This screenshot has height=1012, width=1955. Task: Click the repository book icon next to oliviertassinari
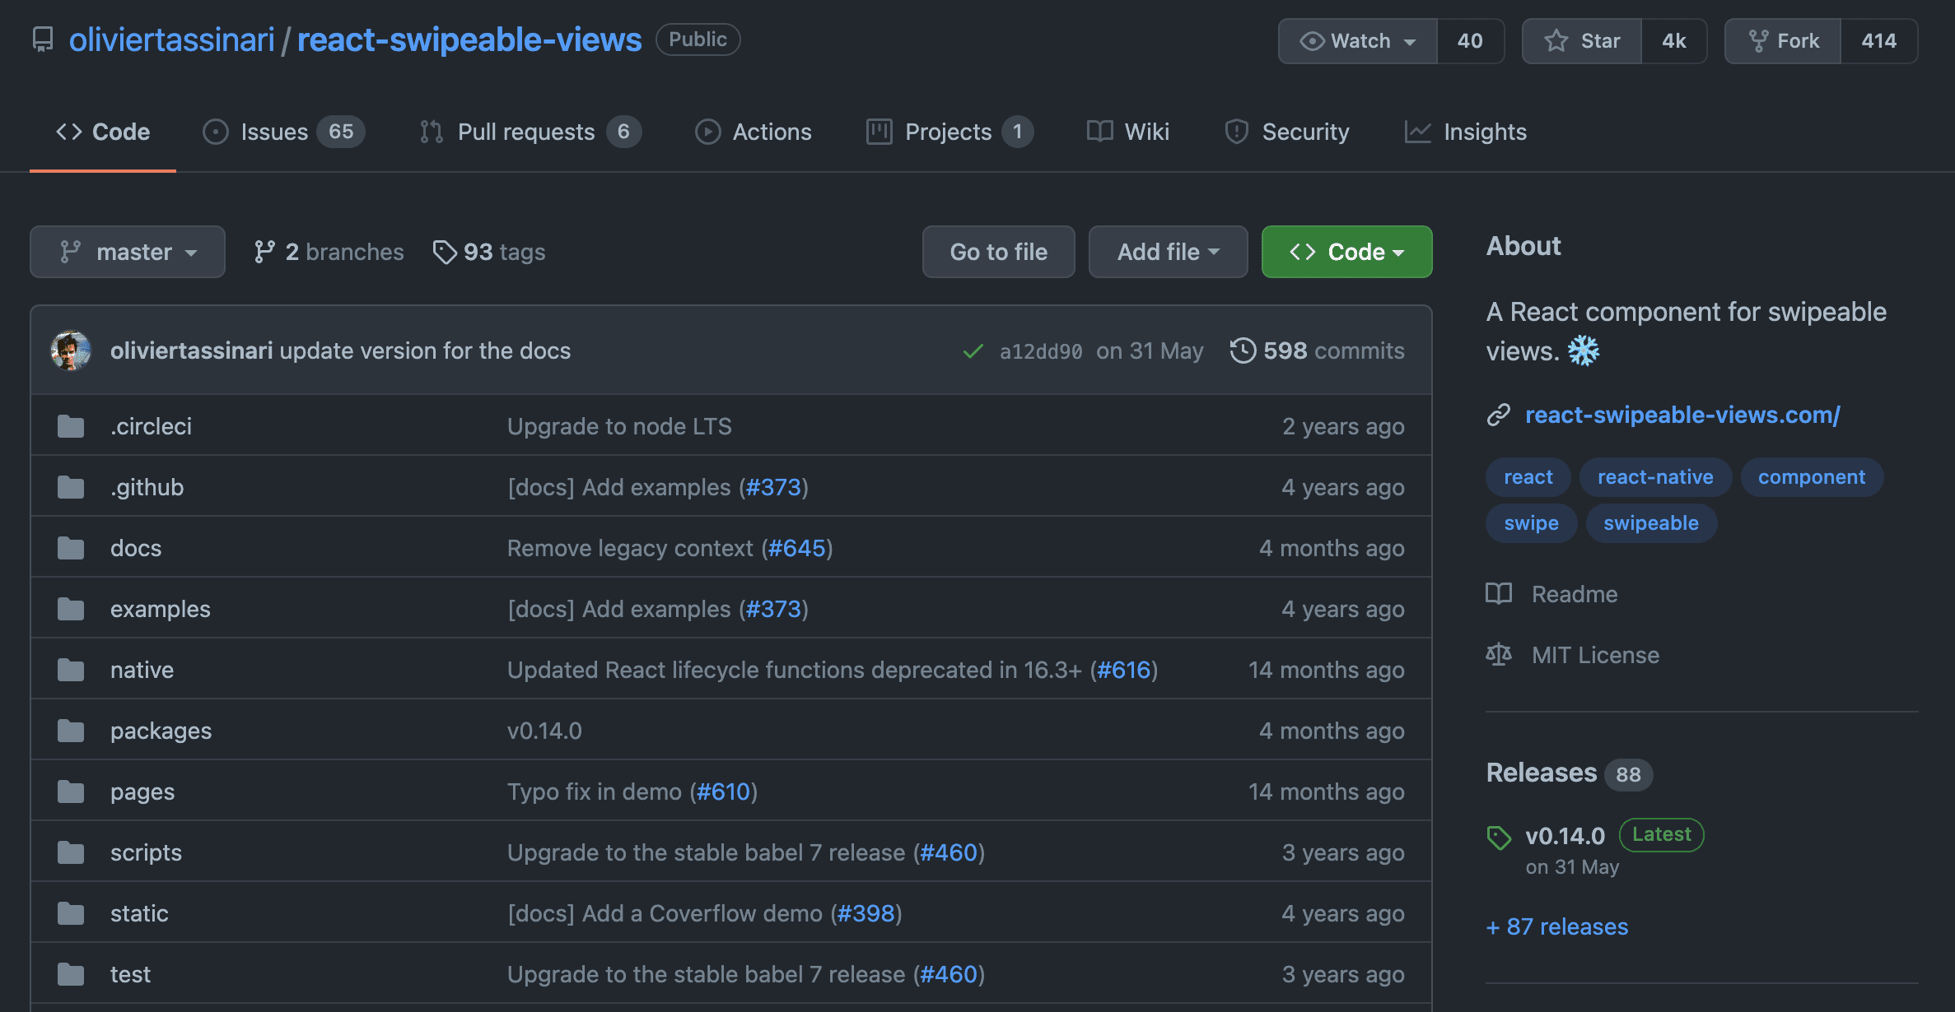[x=42, y=39]
